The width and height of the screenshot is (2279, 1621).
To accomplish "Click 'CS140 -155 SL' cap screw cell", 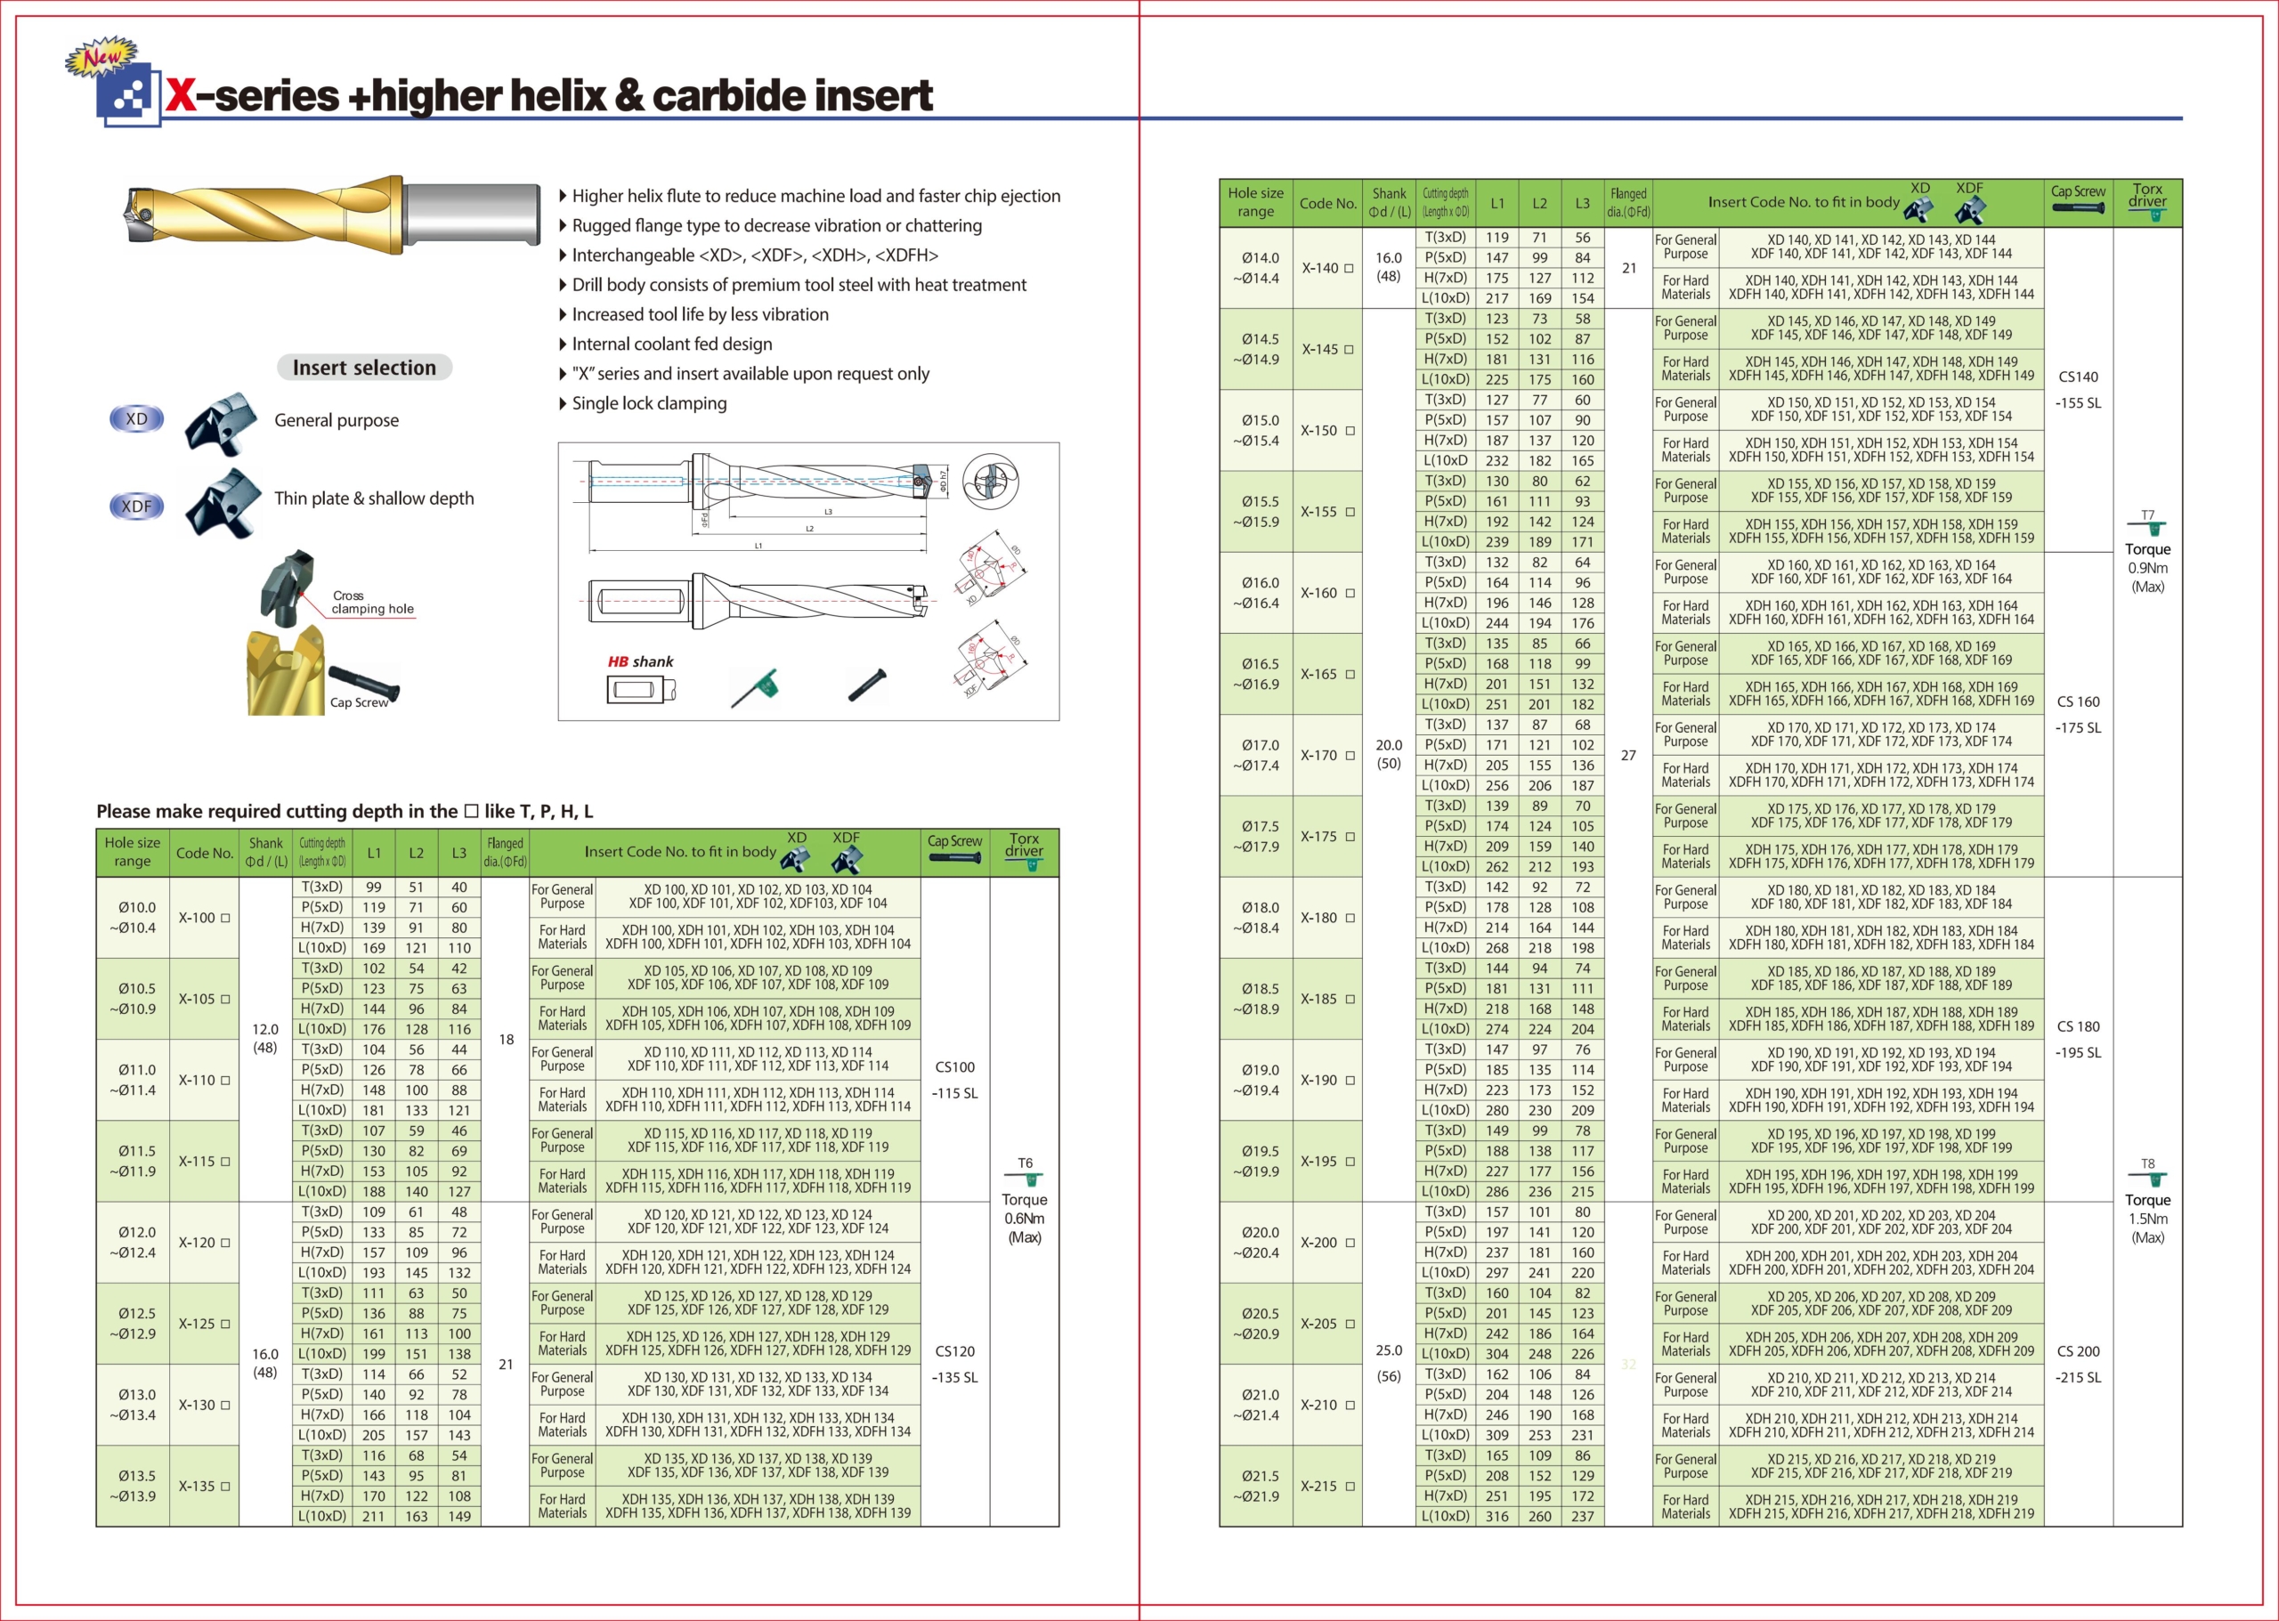I will click(2079, 390).
